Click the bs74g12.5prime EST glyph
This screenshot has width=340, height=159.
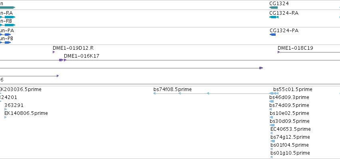tap(273, 141)
